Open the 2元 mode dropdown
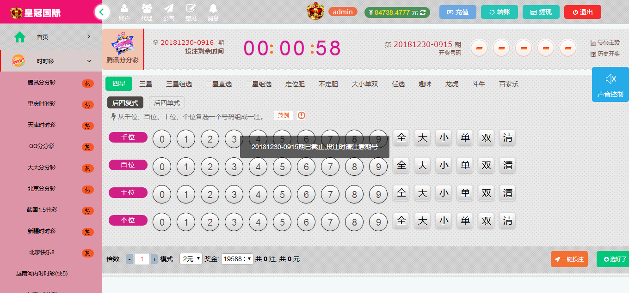Image resolution: width=629 pixels, height=293 pixels. pyautogui.click(x=191, y=259)
